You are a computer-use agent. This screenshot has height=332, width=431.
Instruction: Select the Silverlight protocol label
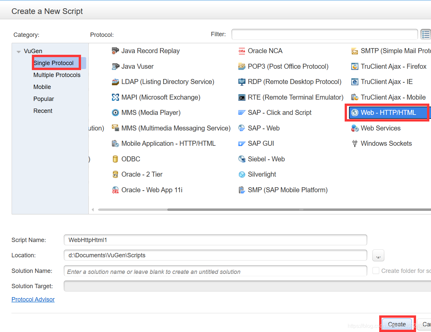[262, 174]
